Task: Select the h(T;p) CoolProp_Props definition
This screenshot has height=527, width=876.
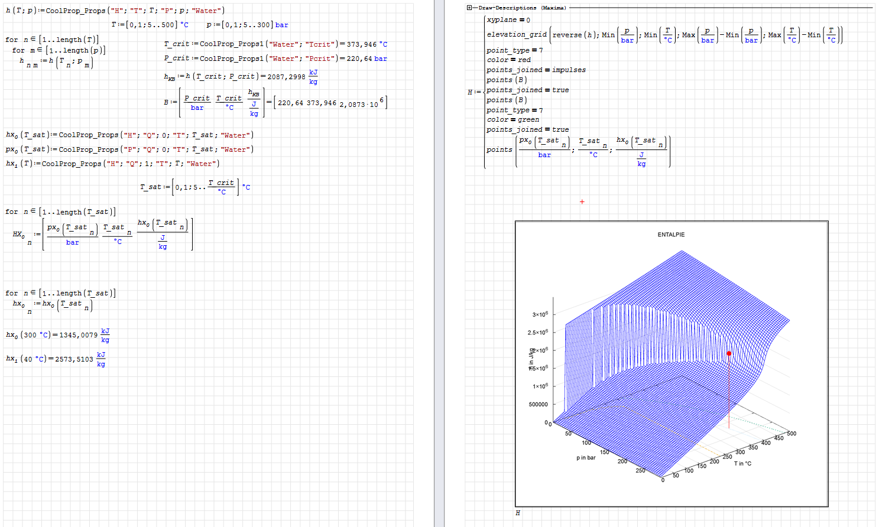Action: tap(115, 11)
